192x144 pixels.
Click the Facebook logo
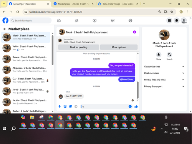coord(5,20)
